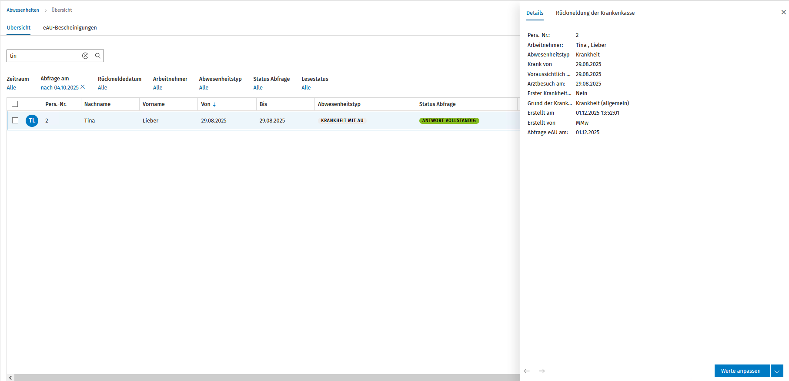Viewport: 789px width, 381px height.
Task: Toggle sort arrow on Von column
Action: (214, 104)
